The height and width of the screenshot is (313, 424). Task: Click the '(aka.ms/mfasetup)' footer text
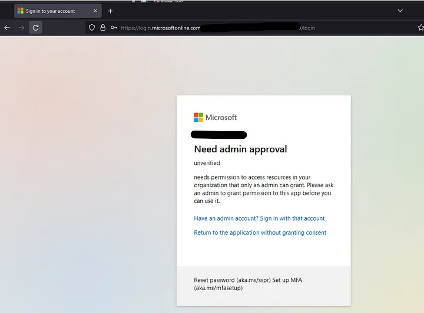pyautogui.click(x=218, y=288)
